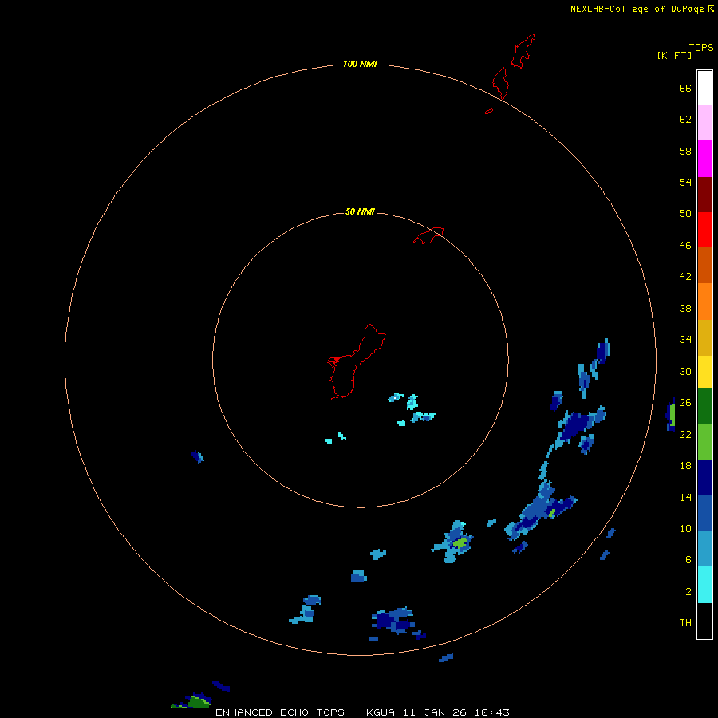Screen dimensions: 718x718
Task: Click the large green echo near the timestamp
Action: pyautogui.click(x=199, y=702)
